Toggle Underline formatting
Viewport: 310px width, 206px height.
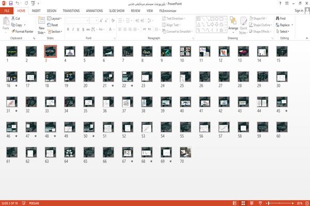[78, 29]
